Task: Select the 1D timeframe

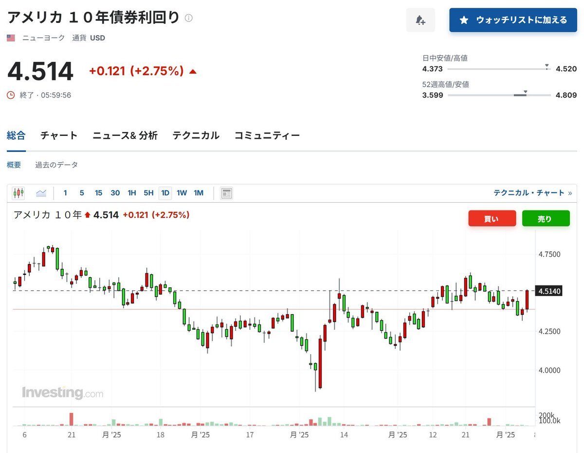Action: click(165, 193)
